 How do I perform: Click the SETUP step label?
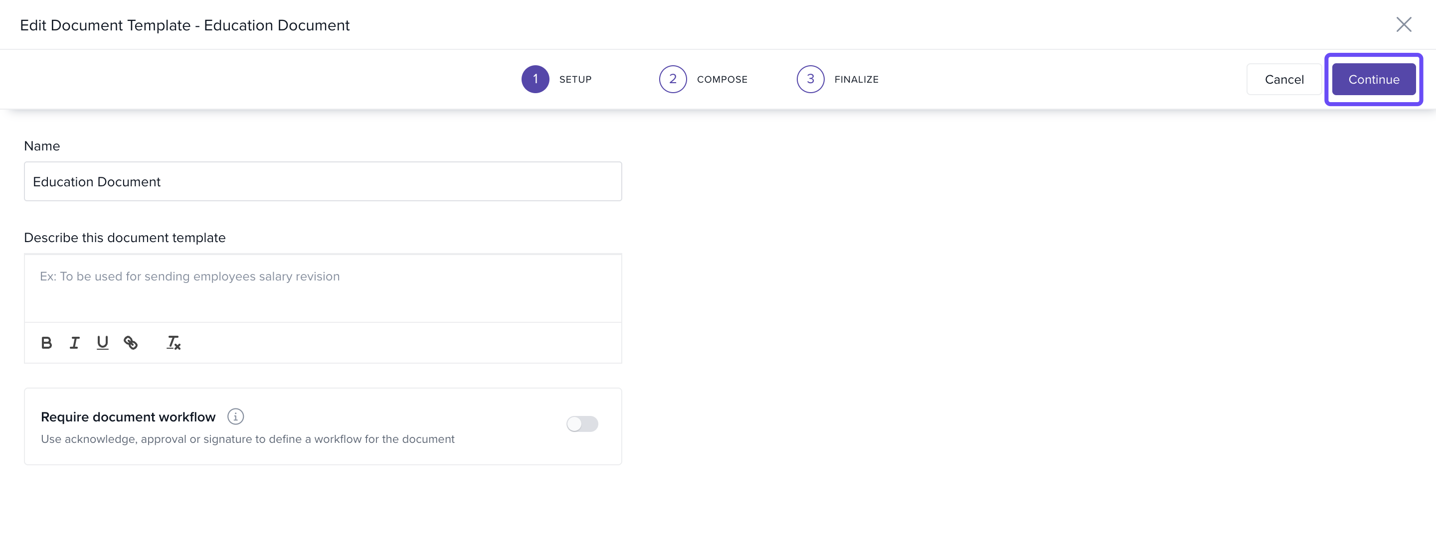pyautogui.click(x=575, y=80)
